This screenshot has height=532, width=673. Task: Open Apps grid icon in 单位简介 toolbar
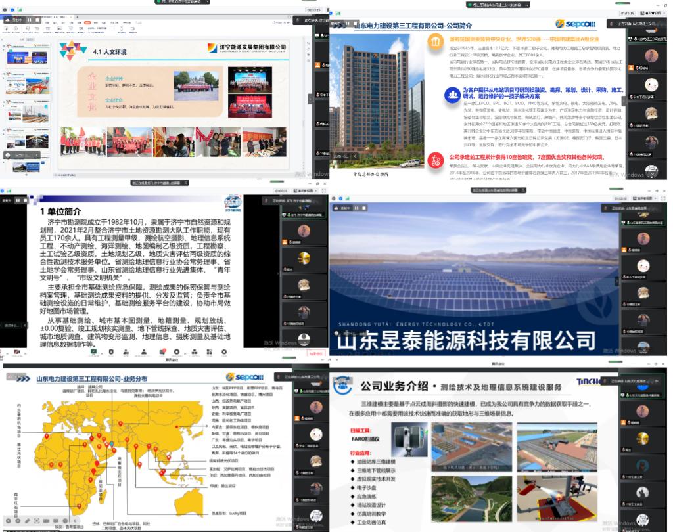[208, 352]
